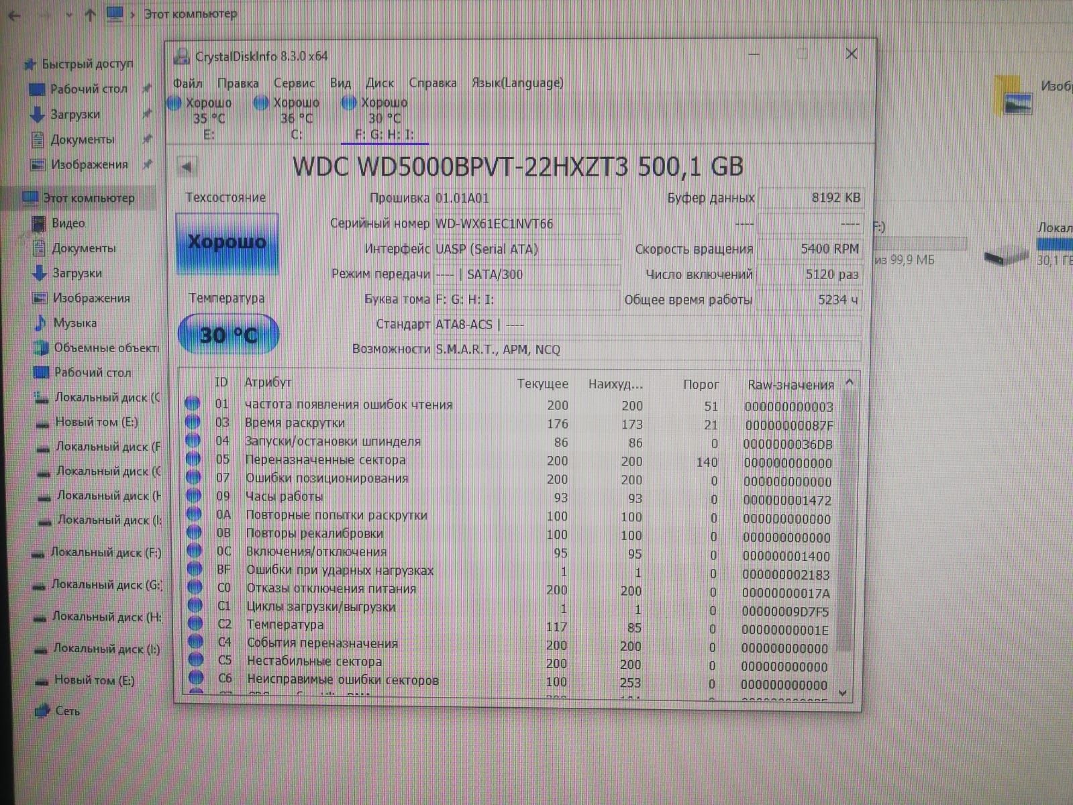Viewport: 1073px width, 805px height.
Task: Click status dot for attribute 09 Часы работы
Action: point(193,496)
